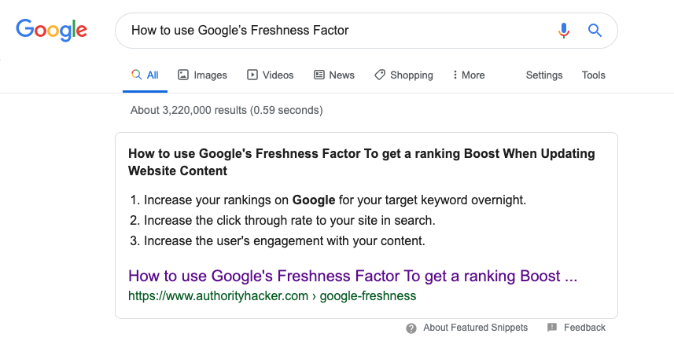
Task: Click the Feedback text link
Action: 584,328
